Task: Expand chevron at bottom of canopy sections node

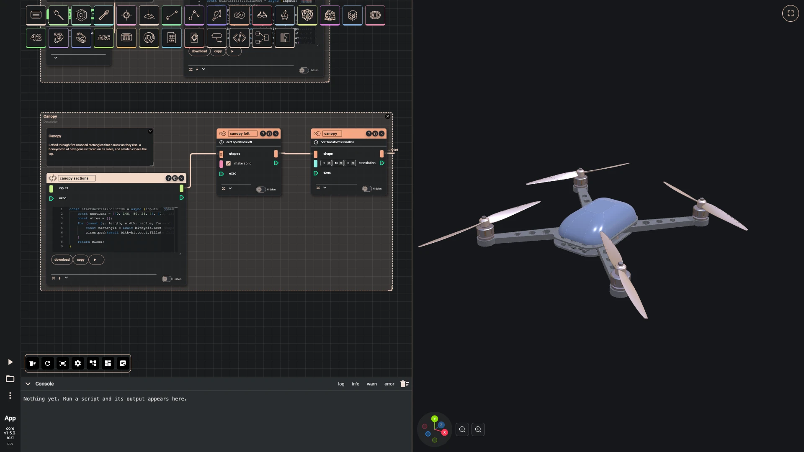Action: [x=66, y=278]
